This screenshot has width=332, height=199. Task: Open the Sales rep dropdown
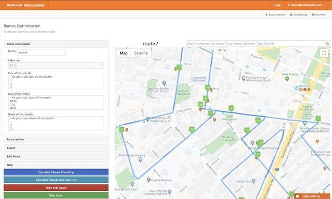coord(56,65)
